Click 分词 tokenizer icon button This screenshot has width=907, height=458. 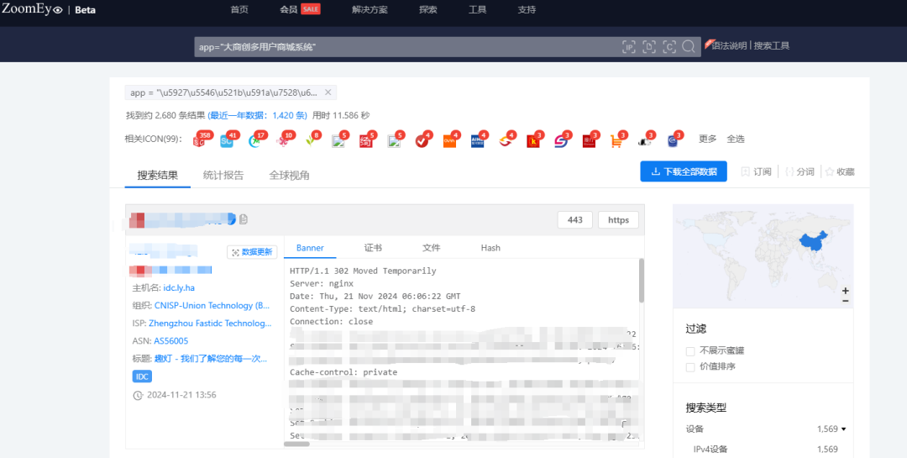point(800,172)
